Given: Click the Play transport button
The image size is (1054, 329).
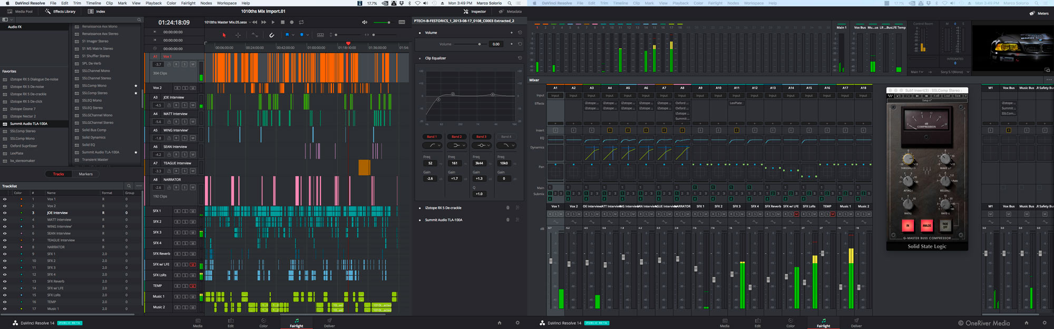Looking at the screenshot, I should [273, 22].
